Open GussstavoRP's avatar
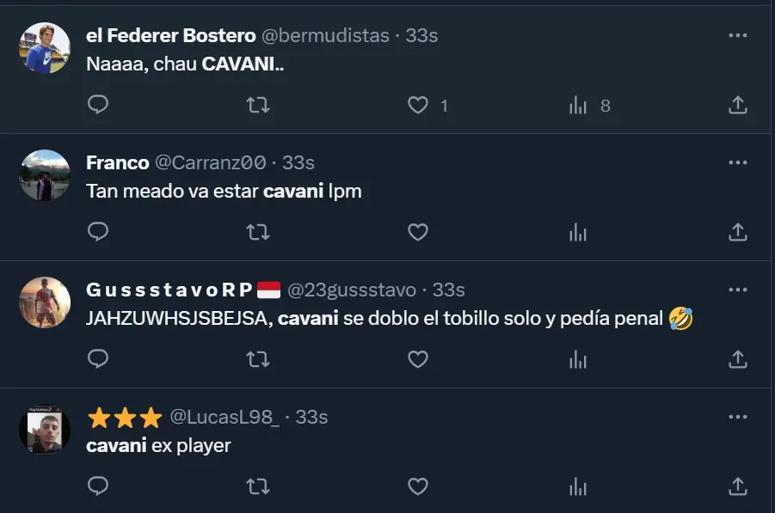775x513 pixels. pos(45,302)
